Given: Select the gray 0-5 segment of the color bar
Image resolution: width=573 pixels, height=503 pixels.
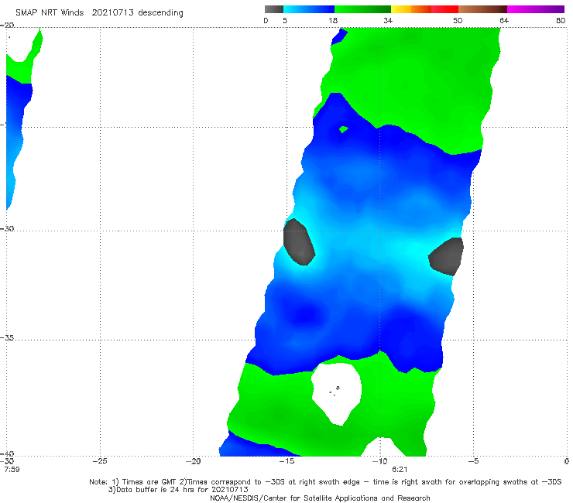Looking at the screenshot, I should point(273,9).
